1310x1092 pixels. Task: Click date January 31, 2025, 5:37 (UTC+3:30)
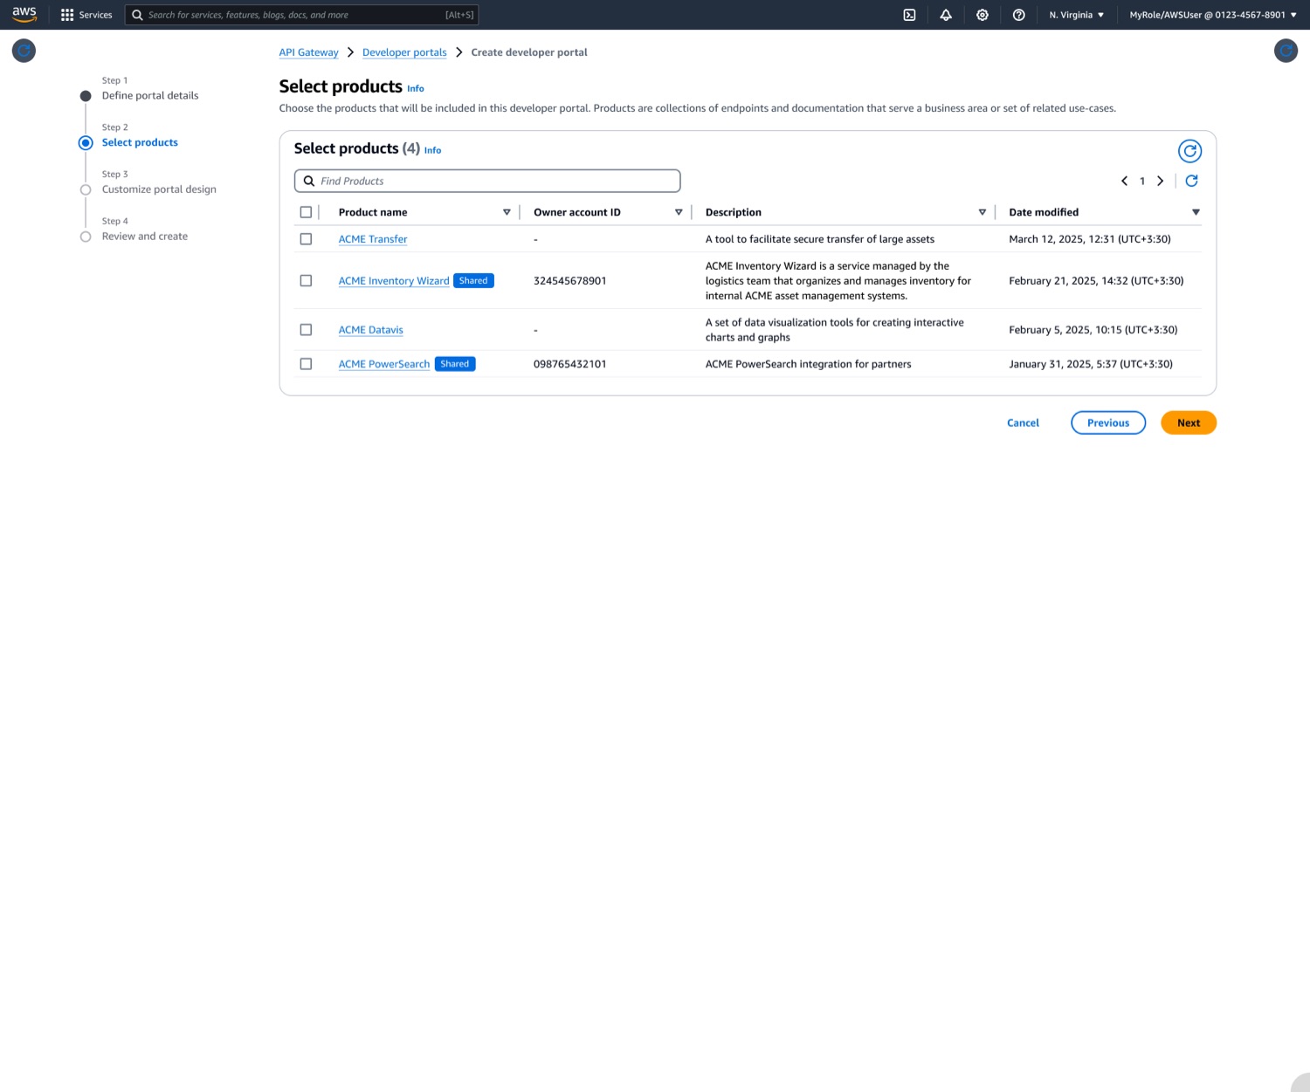tap(1091, 364)
